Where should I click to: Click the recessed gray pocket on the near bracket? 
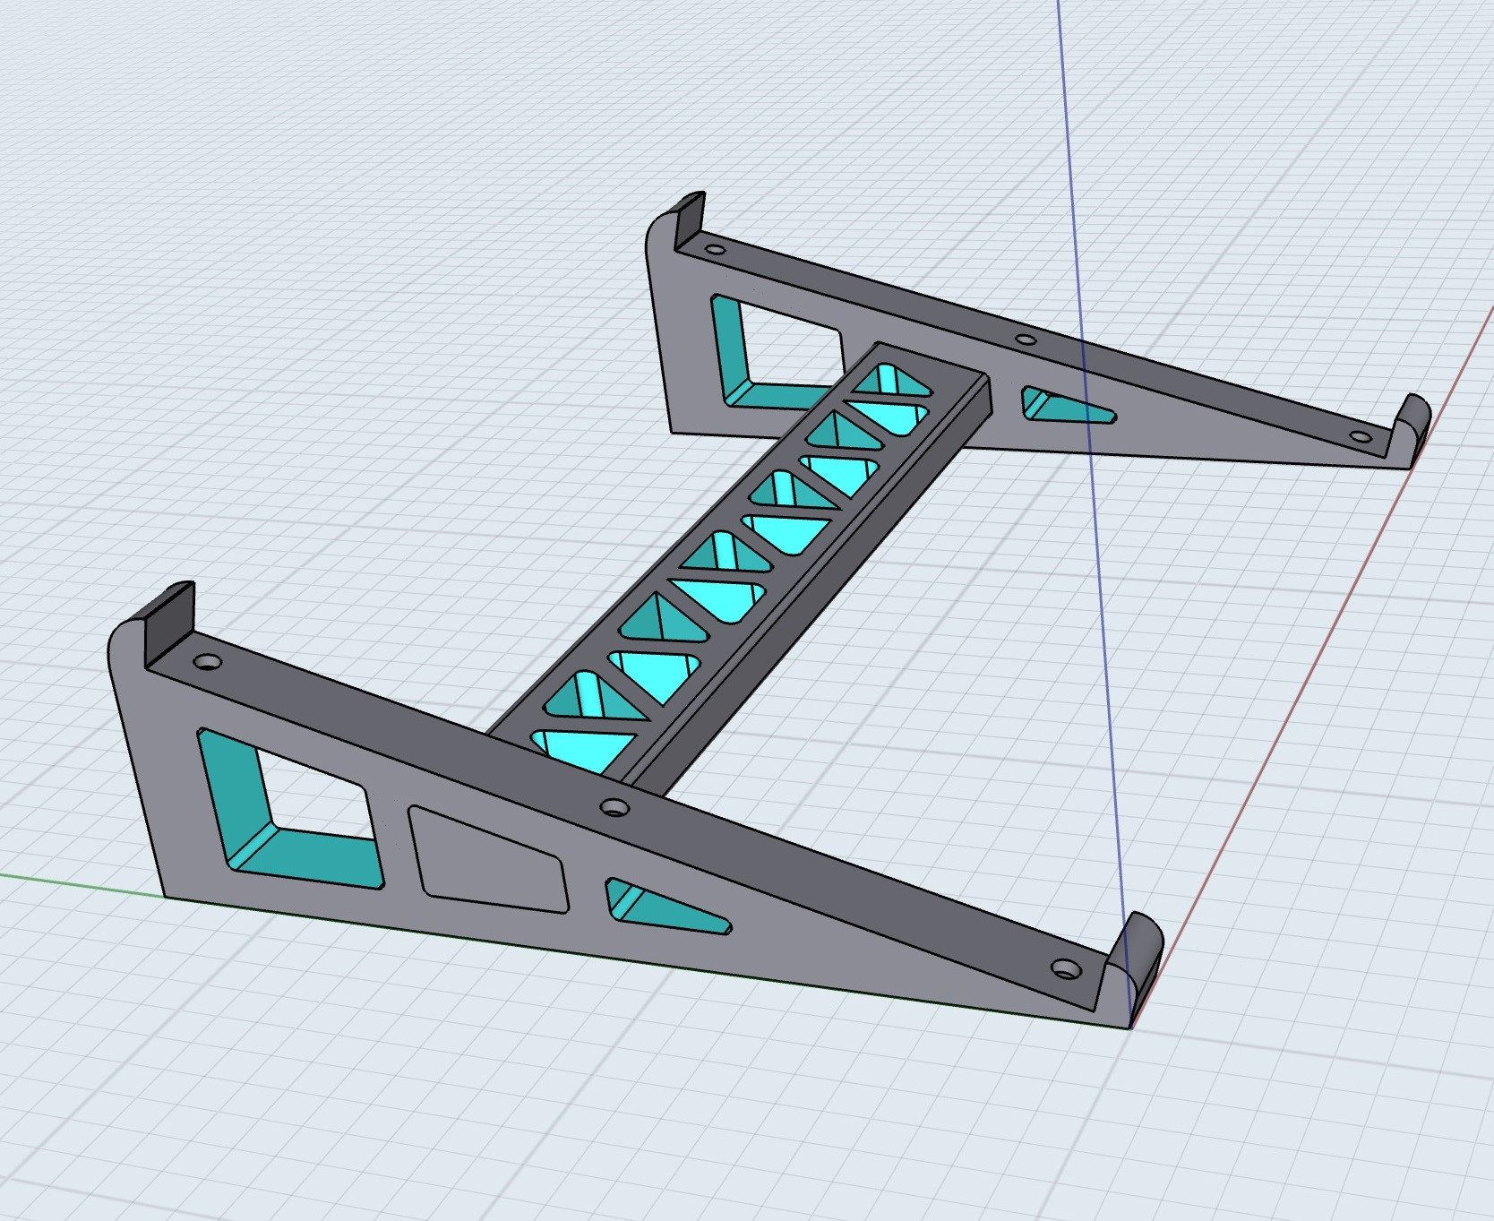[490, 860]
